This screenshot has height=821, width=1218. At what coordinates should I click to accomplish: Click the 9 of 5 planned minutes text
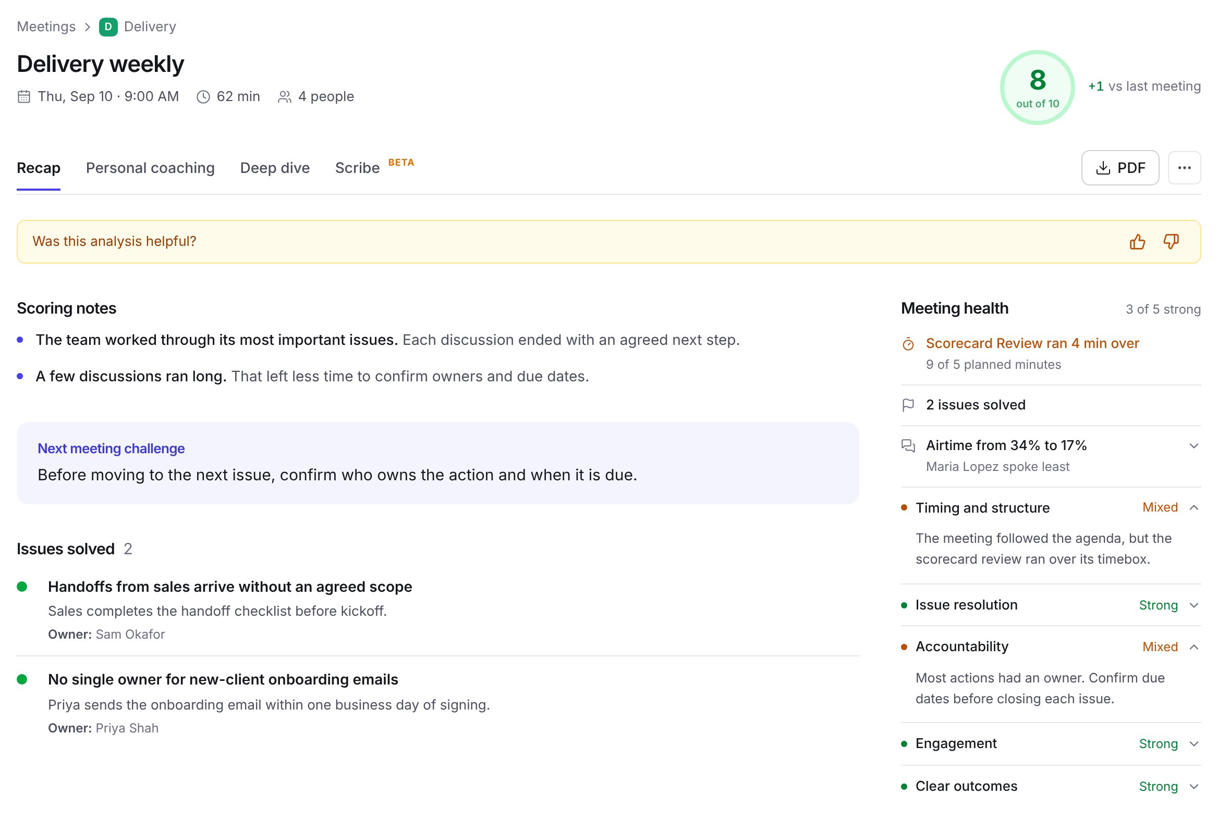tap(993, 365)
